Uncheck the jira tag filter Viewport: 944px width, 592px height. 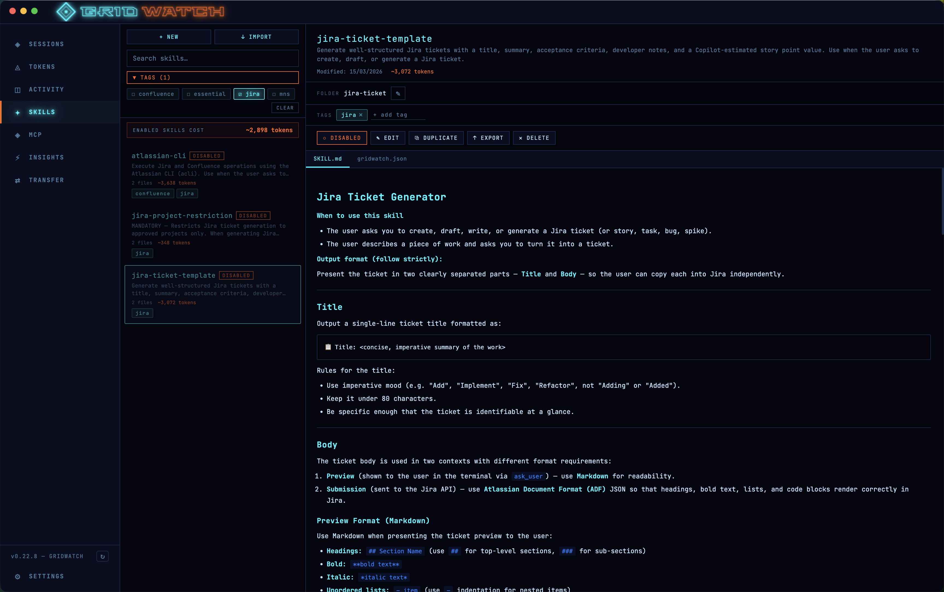249,94
